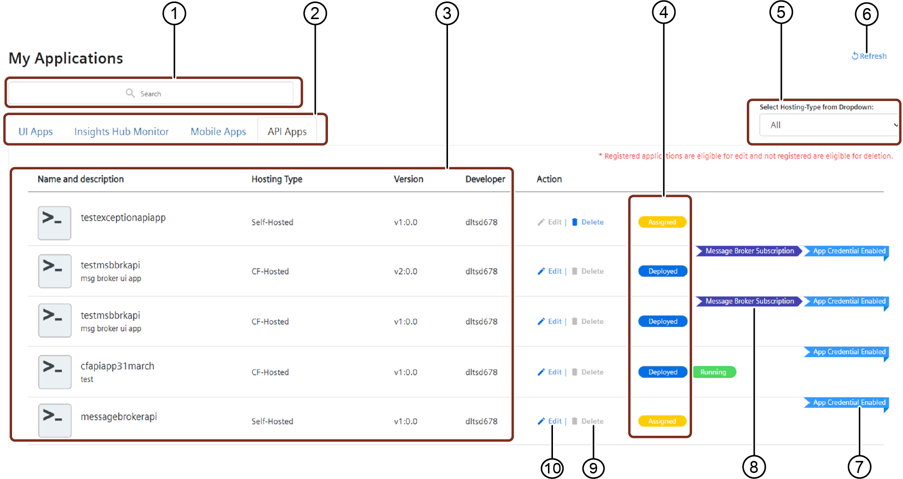The height and width of the screenshot is (479, 903).
Task: Open the Insights Hub Monitor tab
Action: pos(122,132)
